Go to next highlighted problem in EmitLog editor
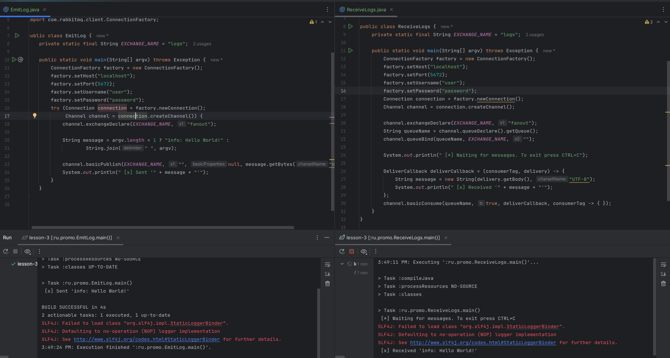Viewport: 670px width, 358px height. pos(330,22)
